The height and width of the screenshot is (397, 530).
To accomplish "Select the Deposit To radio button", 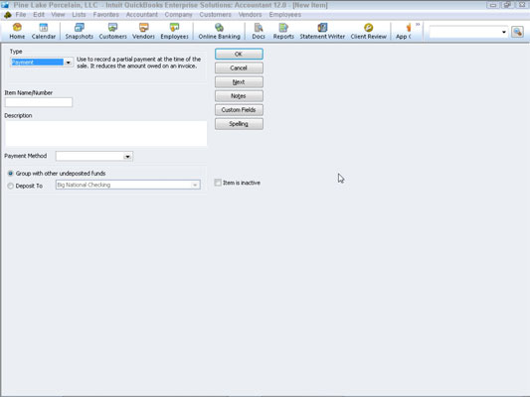I will [x=11, y=186].
